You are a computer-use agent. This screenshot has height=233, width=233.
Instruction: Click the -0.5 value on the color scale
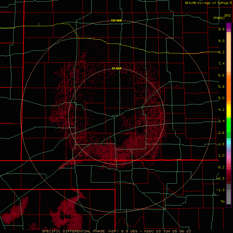click(x=221, y=179)
